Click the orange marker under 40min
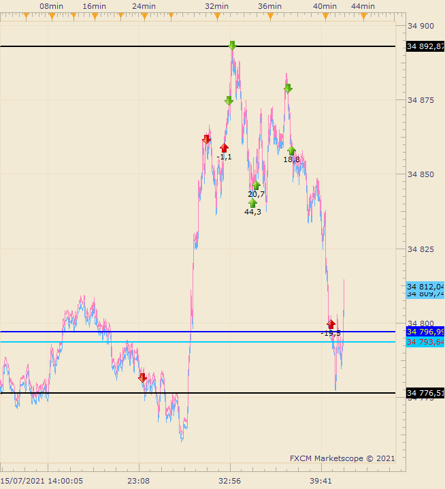Screen dimensions: 445x489 (x=326, y=16)
